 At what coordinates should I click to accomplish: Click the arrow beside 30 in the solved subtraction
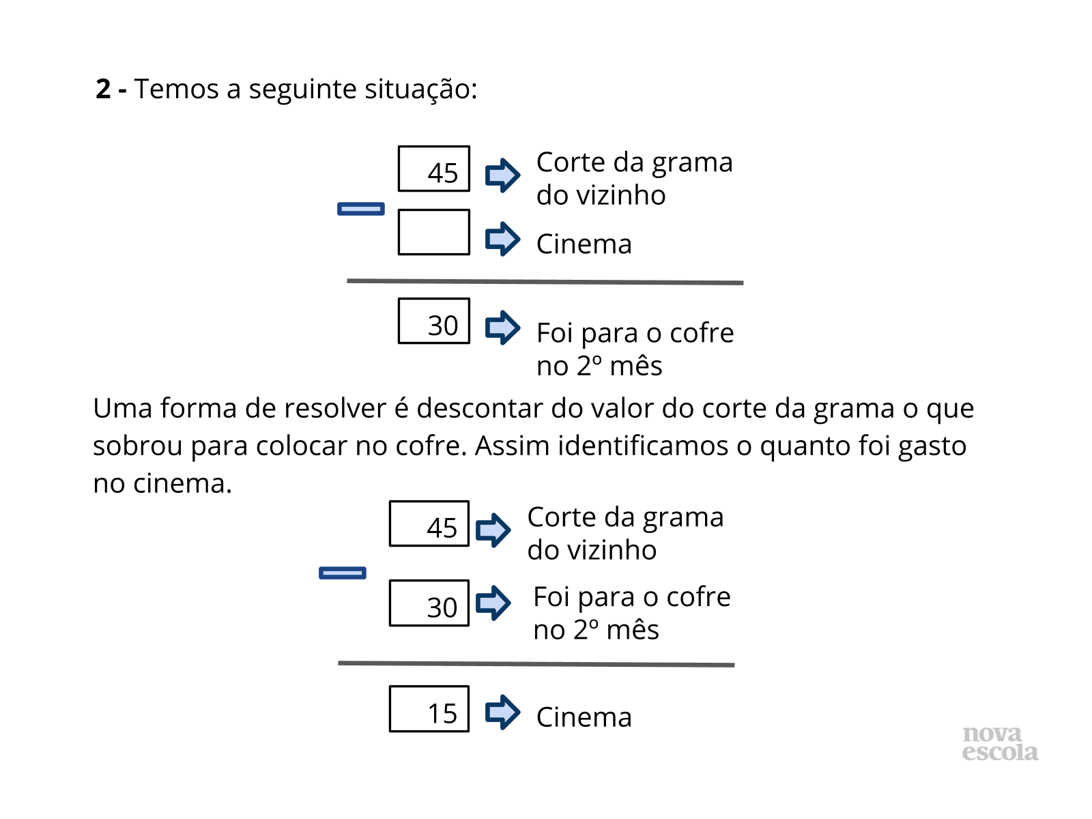click(x=493, y=603)
